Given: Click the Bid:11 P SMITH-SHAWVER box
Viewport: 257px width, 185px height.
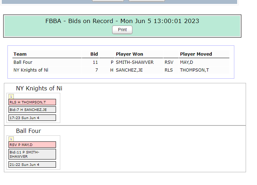Looking at the screenshot, I should pyautogui.click(x=32, y=154).
